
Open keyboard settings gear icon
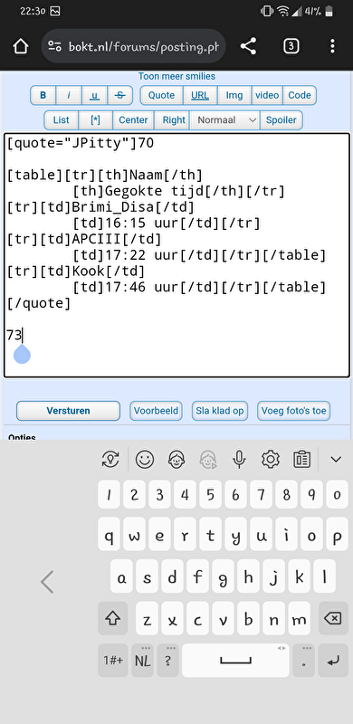(x=271, y=459)
